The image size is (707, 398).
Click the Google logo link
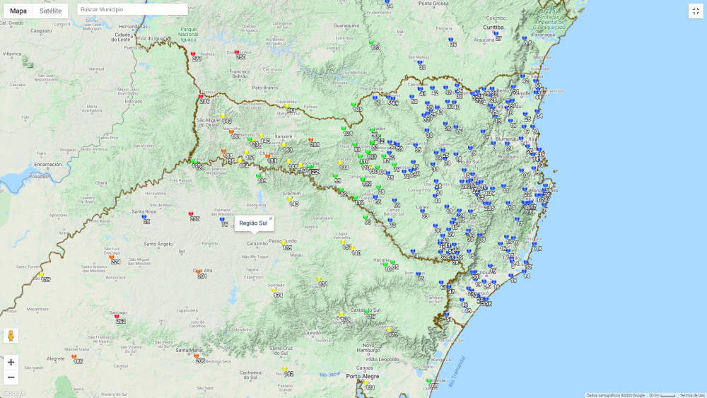pyautogui.click(x=13, y=393)
